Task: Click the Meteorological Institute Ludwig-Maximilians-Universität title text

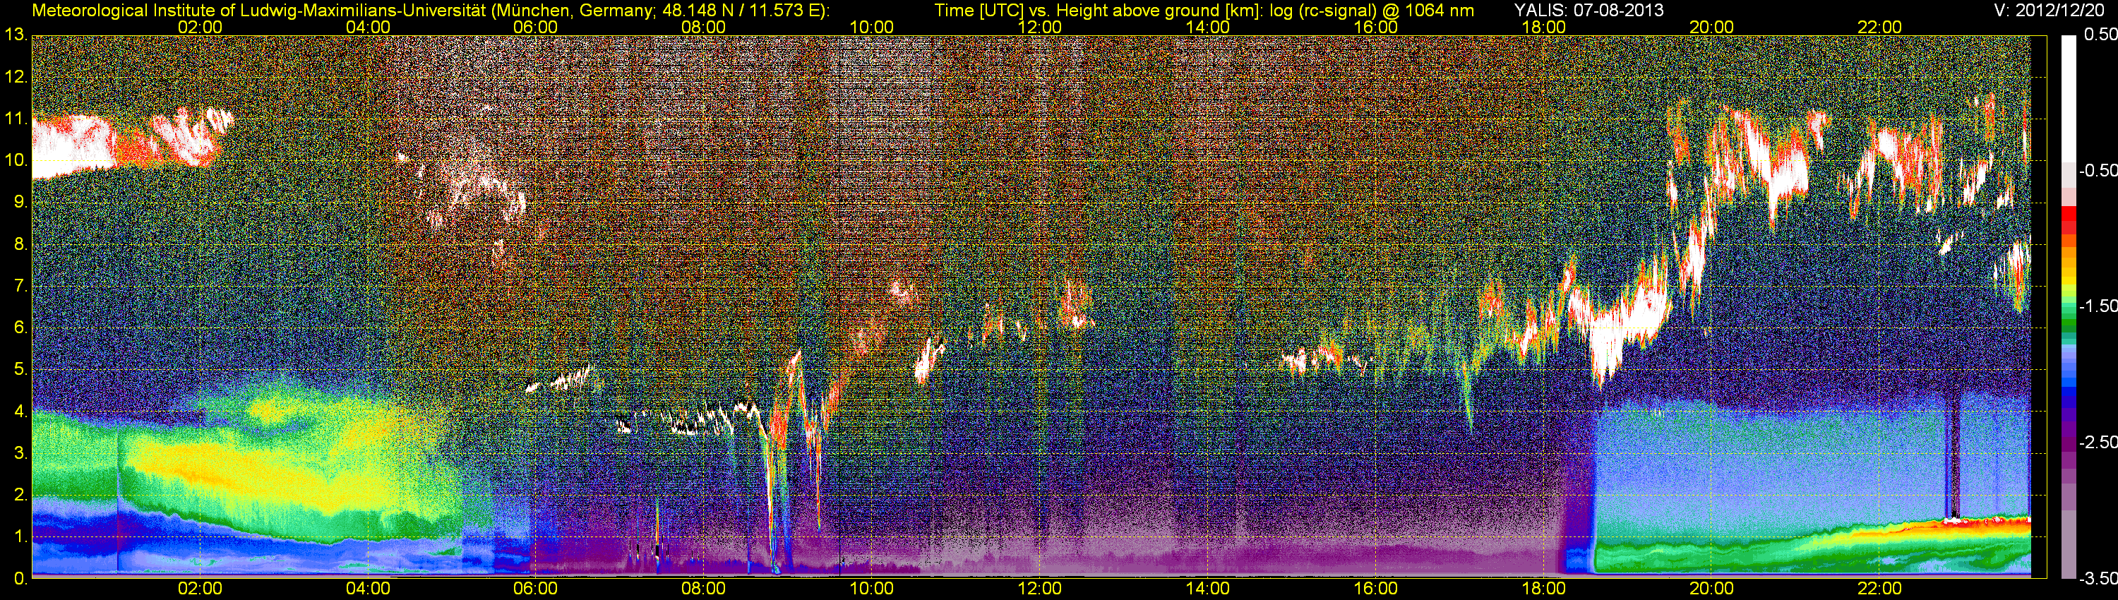Action: (x=430, y=11)
